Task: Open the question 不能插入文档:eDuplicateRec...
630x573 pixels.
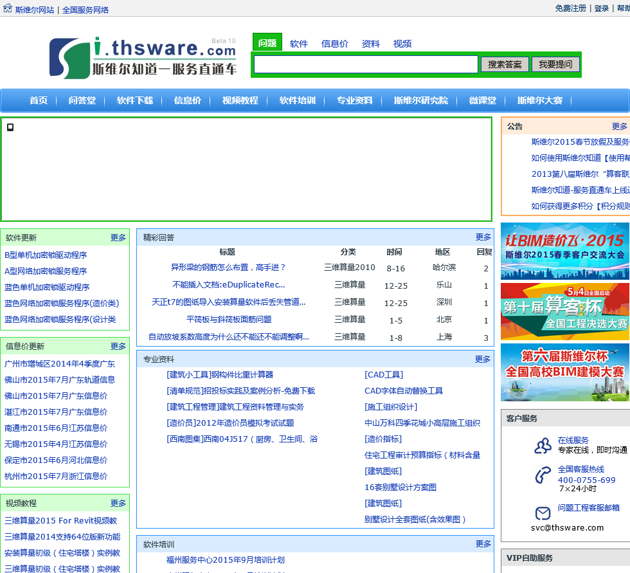Action: pyautogui.click(x=229, y=284)
